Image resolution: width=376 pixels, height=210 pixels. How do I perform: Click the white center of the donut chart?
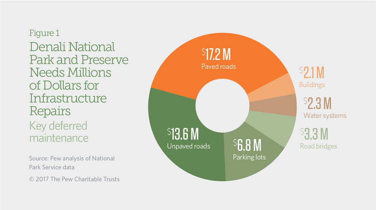pyautogui.click(x=222, y=105)
